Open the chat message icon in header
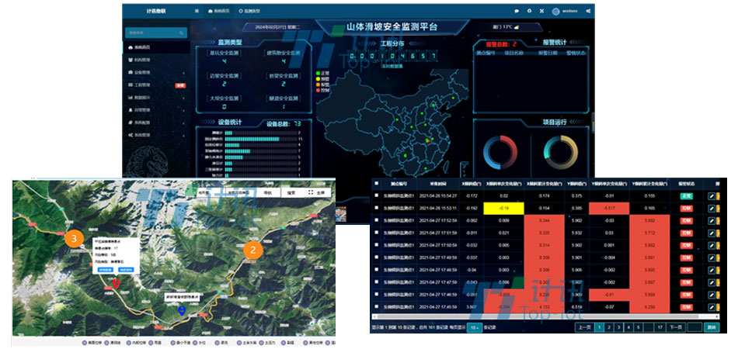This screenshot has height=349, width=738. (517, 11)
